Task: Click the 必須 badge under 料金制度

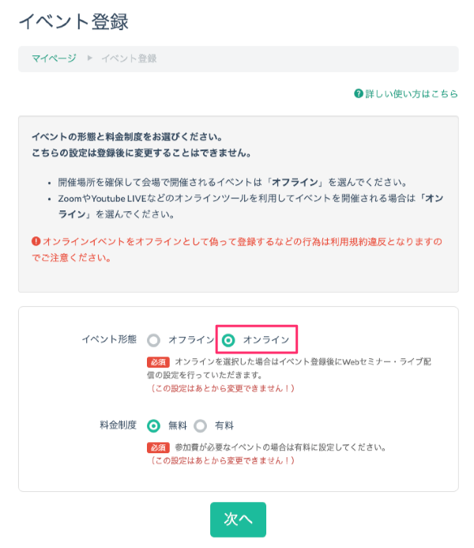Action: pos(158,448)
